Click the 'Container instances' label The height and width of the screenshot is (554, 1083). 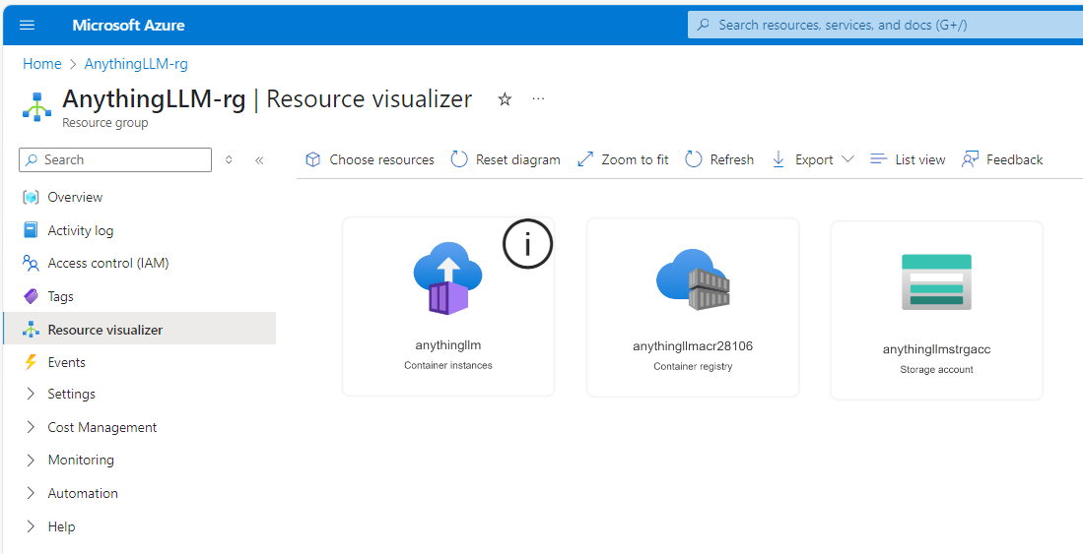[448, 365]
